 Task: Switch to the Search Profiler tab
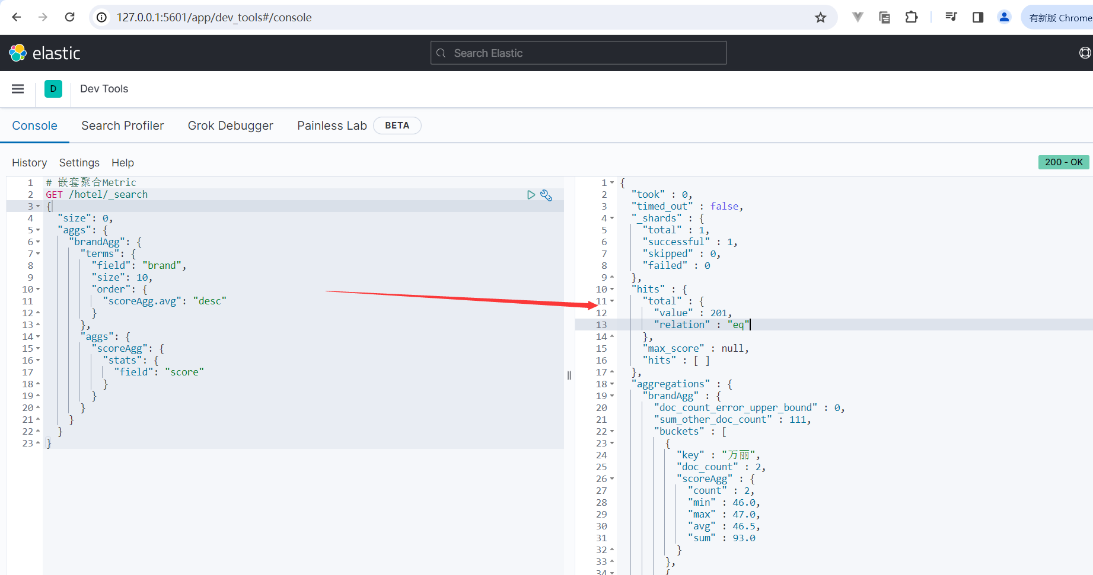pos(123,126)
